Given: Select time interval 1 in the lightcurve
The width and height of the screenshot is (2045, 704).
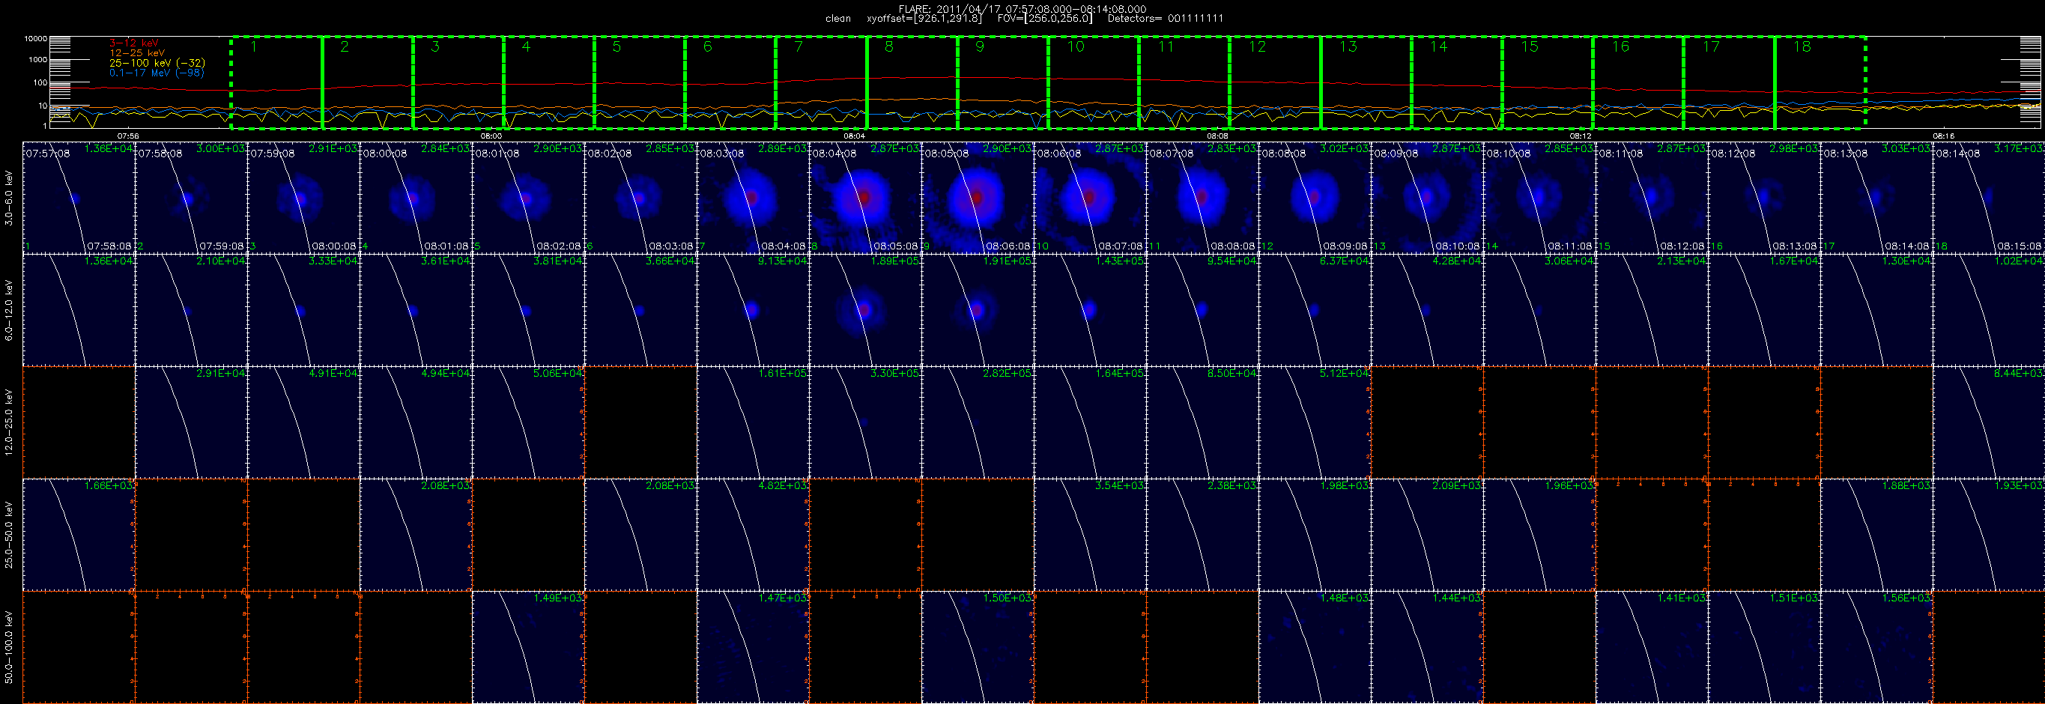Looking at the screenshot, I should pyautogui.click(x=276, y=82).
